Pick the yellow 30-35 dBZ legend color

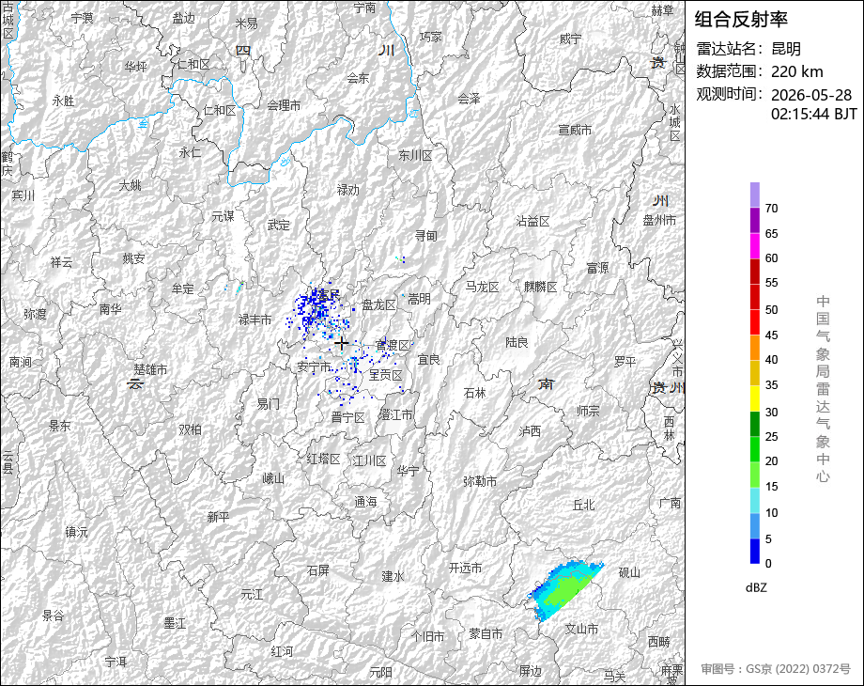tap(755, 398)
